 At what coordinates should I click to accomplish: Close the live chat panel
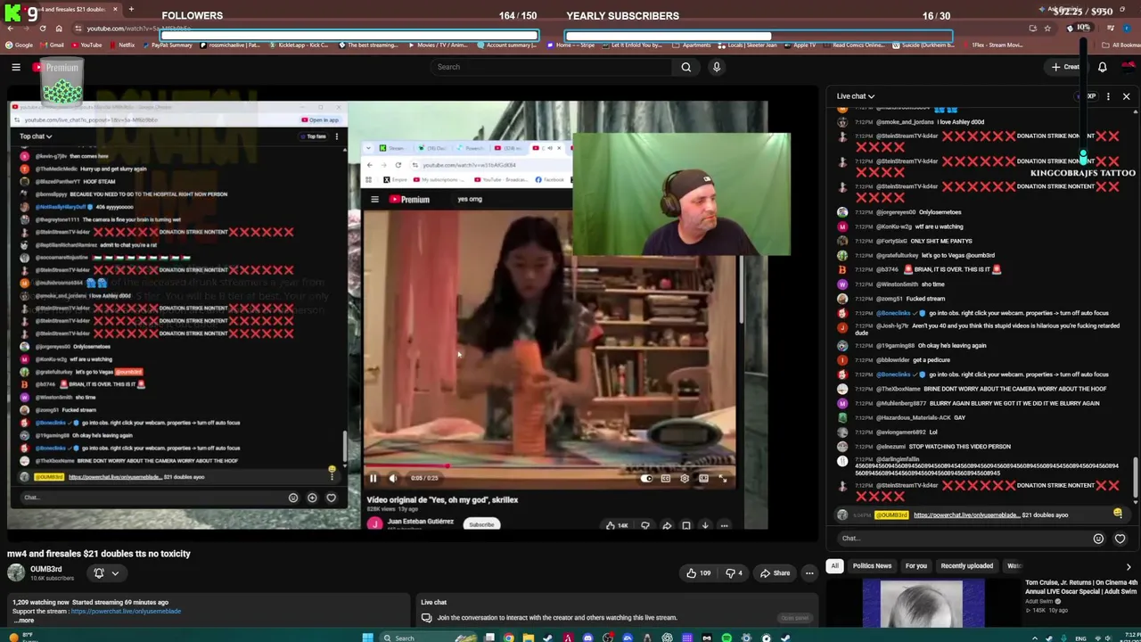coord(1126,96)
